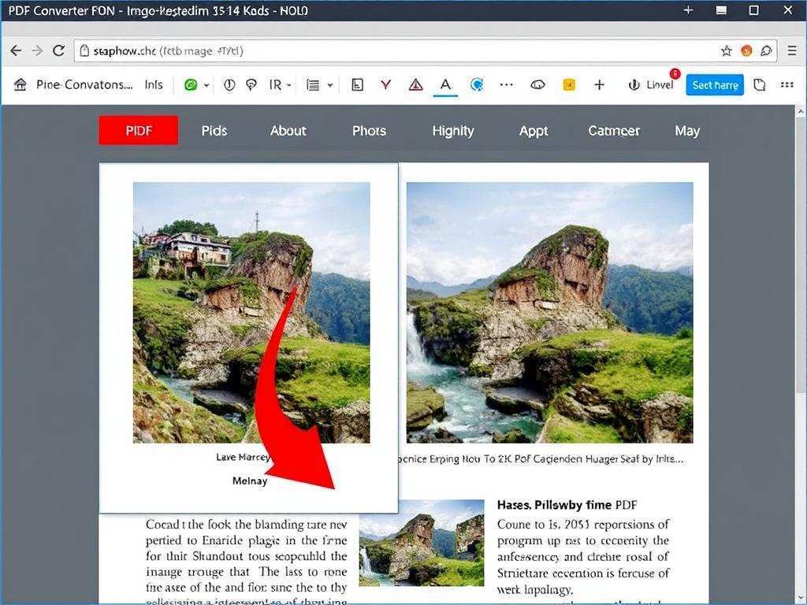Image resolution: width=807 pixels, height=605 pixels.
Task: Click the list layout toolbar icon
Action: (x=312, y=85)
